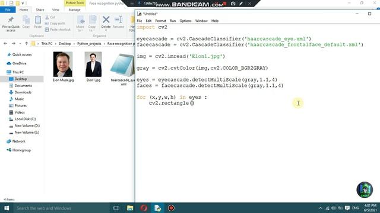Click the Cut scissors icon
The image size is (380, 213).
47,17
